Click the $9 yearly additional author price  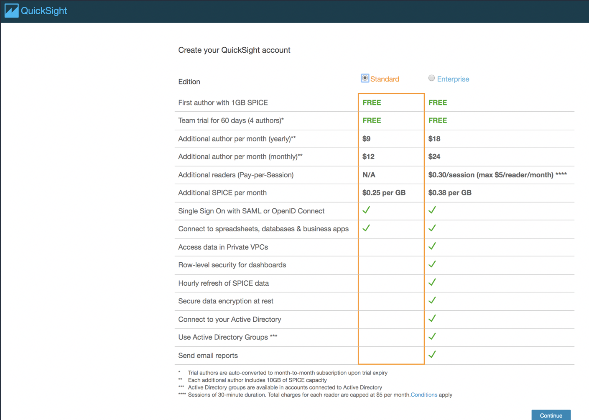(367, 139)
